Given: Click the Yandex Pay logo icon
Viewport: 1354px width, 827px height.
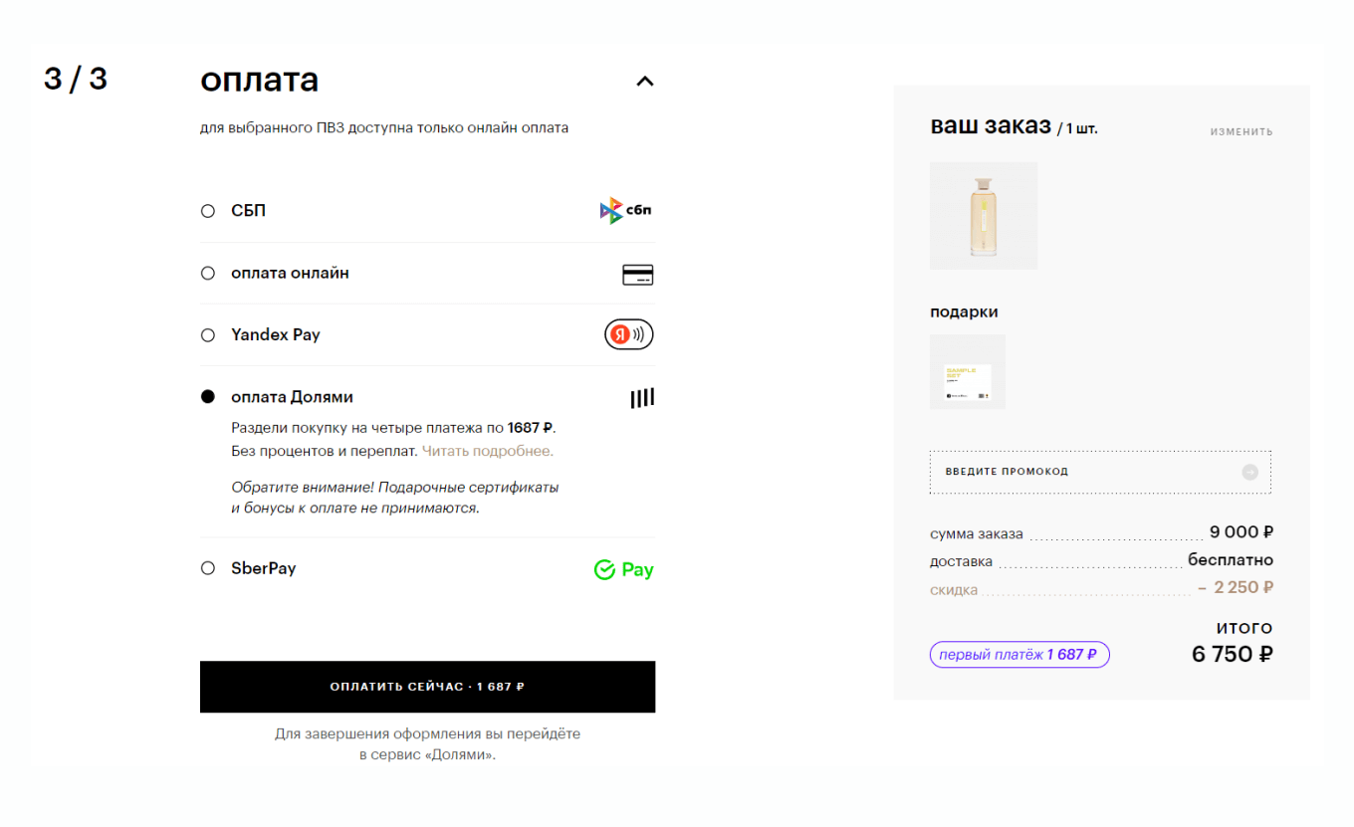Looking at the screenshot, I should (629, 335).
